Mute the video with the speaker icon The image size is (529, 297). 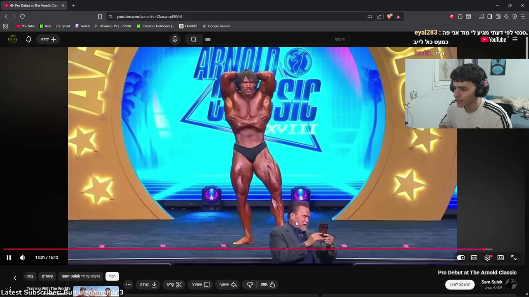23,257
